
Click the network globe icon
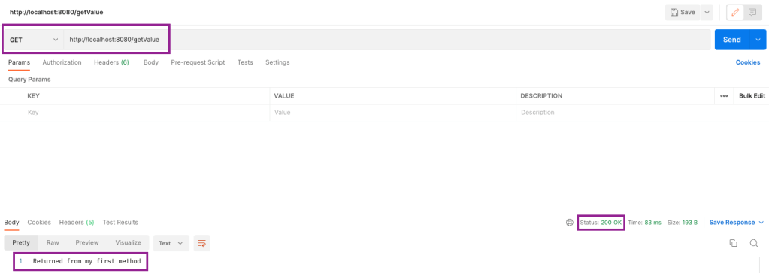pos(569,223)
